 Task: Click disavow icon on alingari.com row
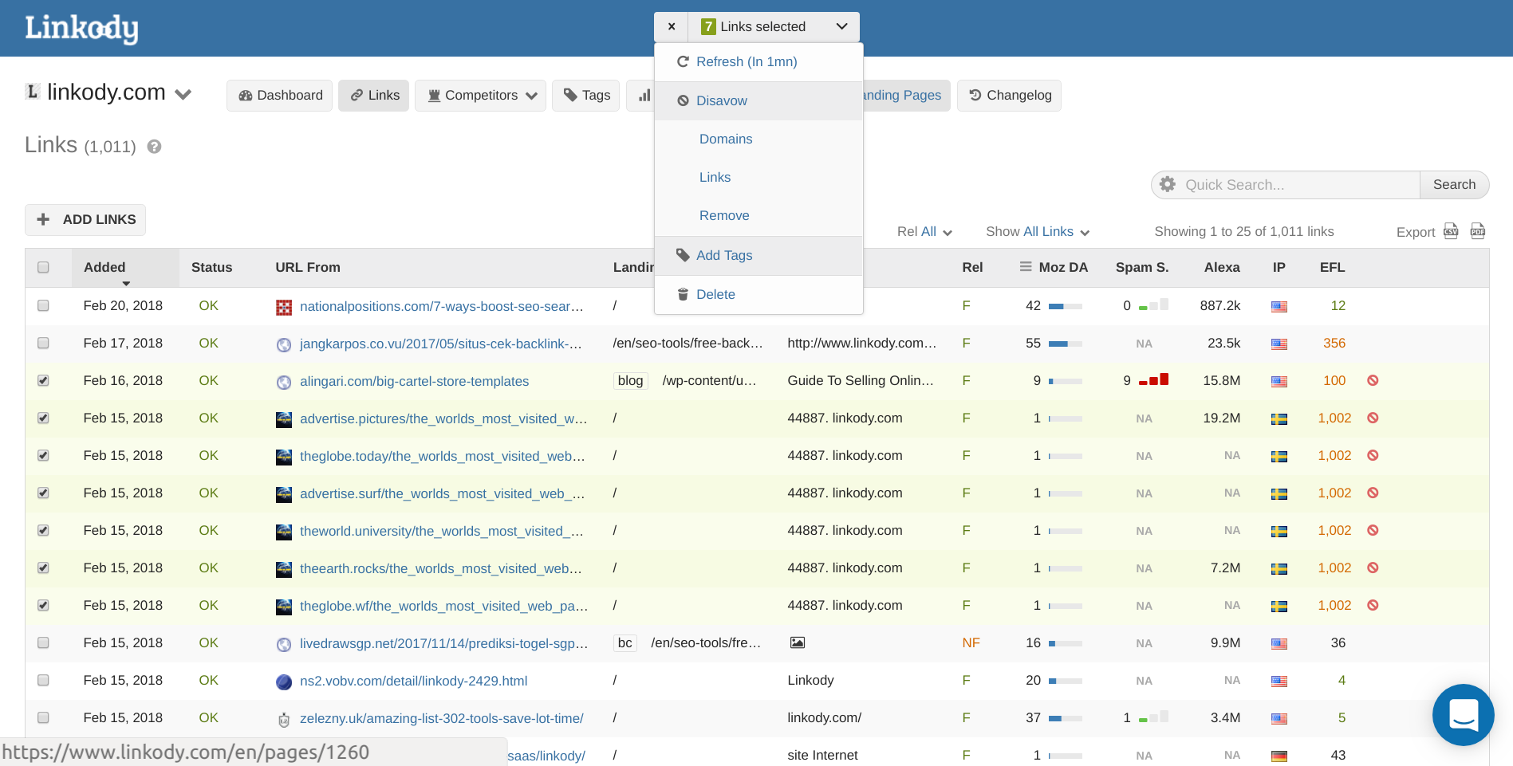(x=1373, y=380)
